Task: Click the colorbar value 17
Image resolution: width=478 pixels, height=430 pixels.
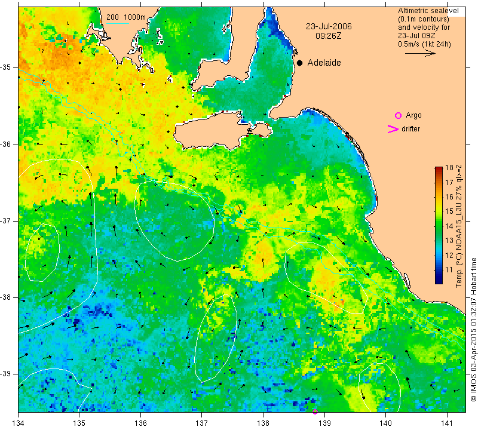Action: tap(449, 182)
